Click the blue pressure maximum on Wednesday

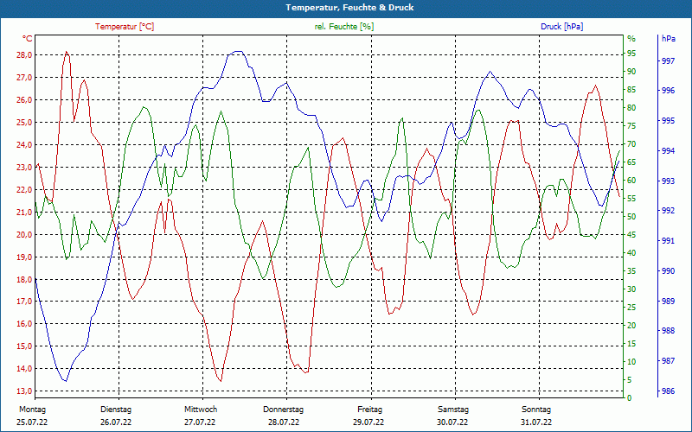coord(238,52)
